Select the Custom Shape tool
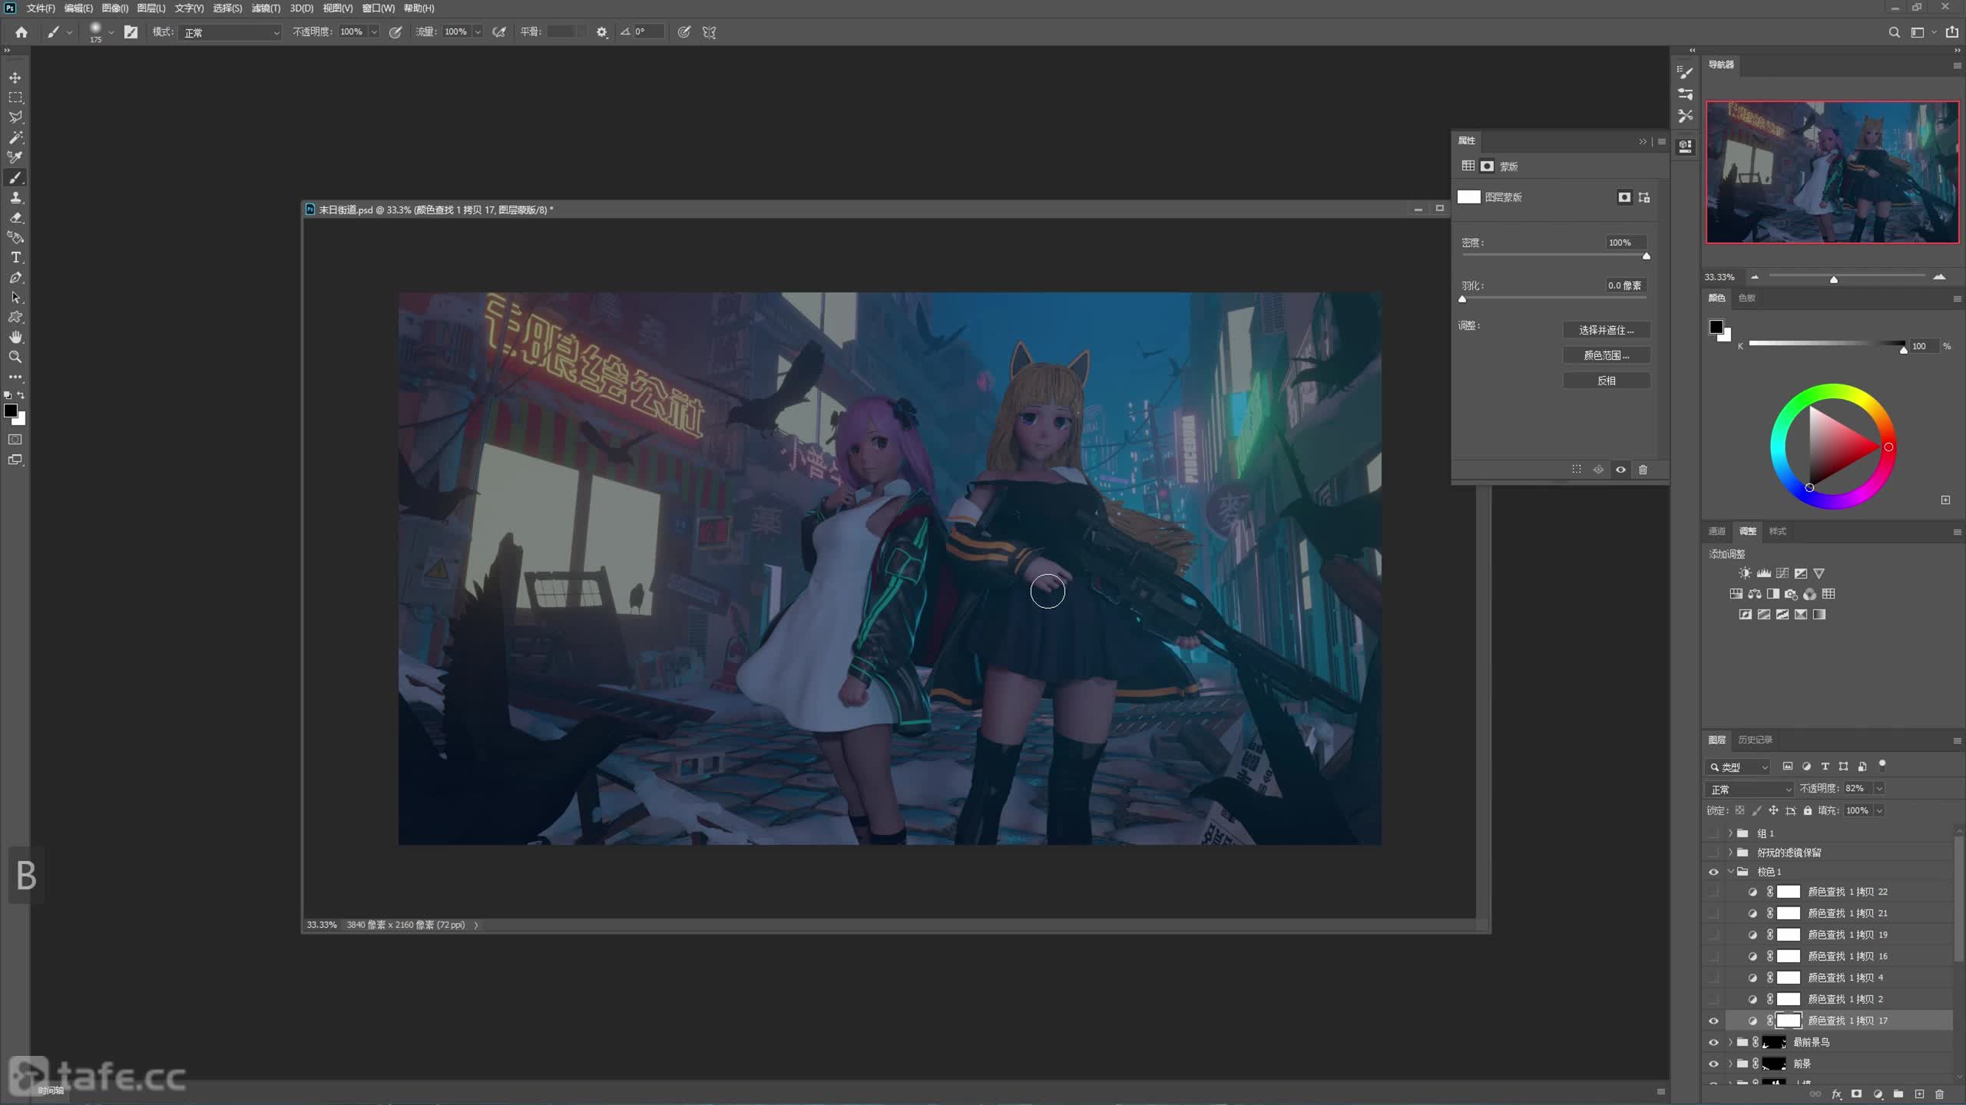The image size is (1966, 1105). point(15,317)
